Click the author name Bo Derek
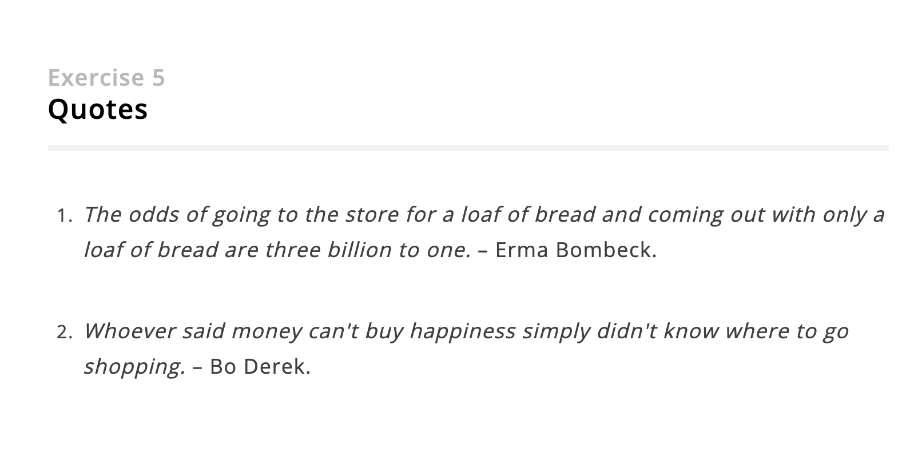Screen dimensions: 914x472 260,367
